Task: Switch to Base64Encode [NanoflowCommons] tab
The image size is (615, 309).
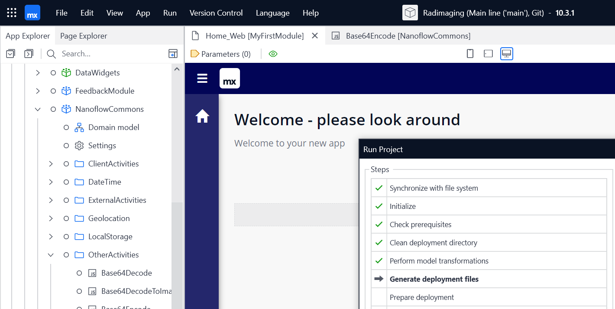Action: [401, 36]
